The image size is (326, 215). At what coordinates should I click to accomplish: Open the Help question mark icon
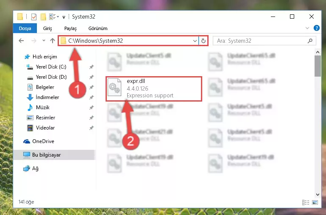316,28
